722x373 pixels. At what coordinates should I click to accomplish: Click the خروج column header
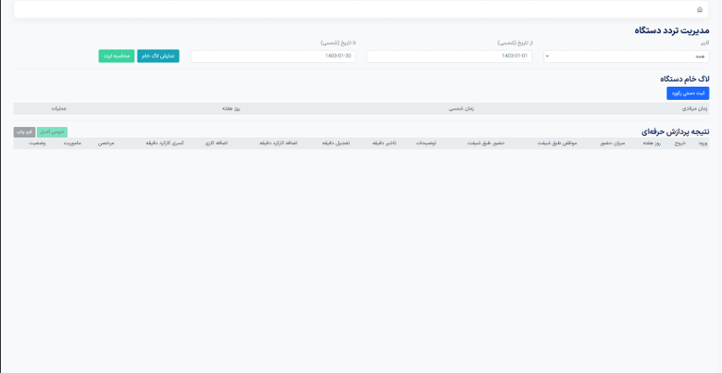point(679,143)
